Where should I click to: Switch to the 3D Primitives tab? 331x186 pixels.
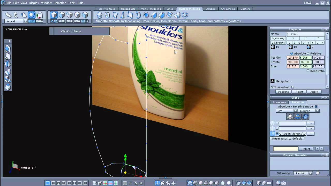tap(107, 9)
